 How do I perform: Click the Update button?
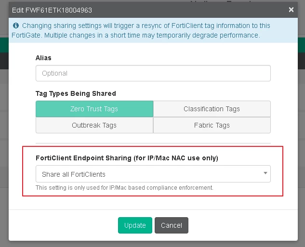click(135, 225)
